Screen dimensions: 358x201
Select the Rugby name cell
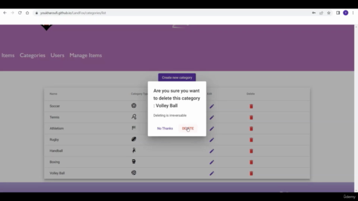54,140
